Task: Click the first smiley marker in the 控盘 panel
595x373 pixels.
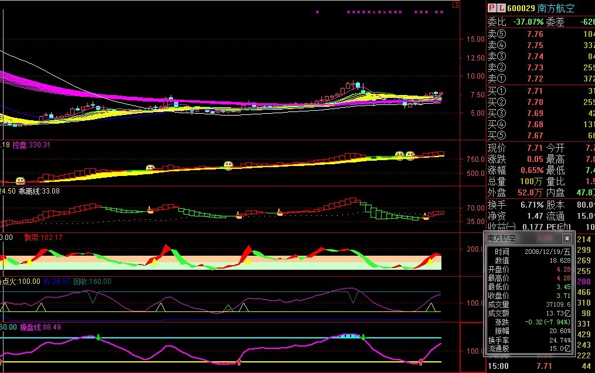Action: pyautogui.click(x=21, y=181)
